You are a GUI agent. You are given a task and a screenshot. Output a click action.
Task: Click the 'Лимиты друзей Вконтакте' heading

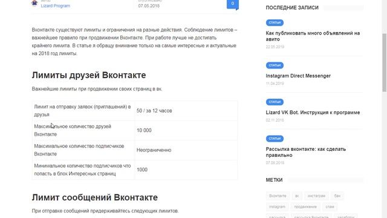click(x=89, y=75)
